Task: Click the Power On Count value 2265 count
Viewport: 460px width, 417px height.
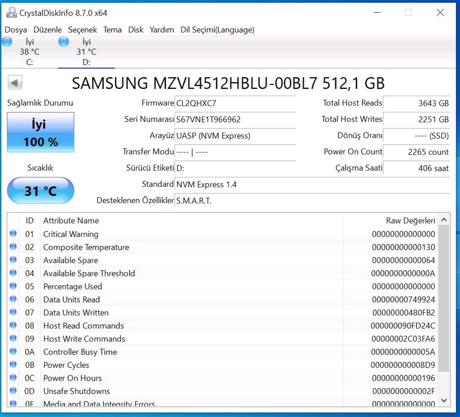Action: (x=416, y=152)
